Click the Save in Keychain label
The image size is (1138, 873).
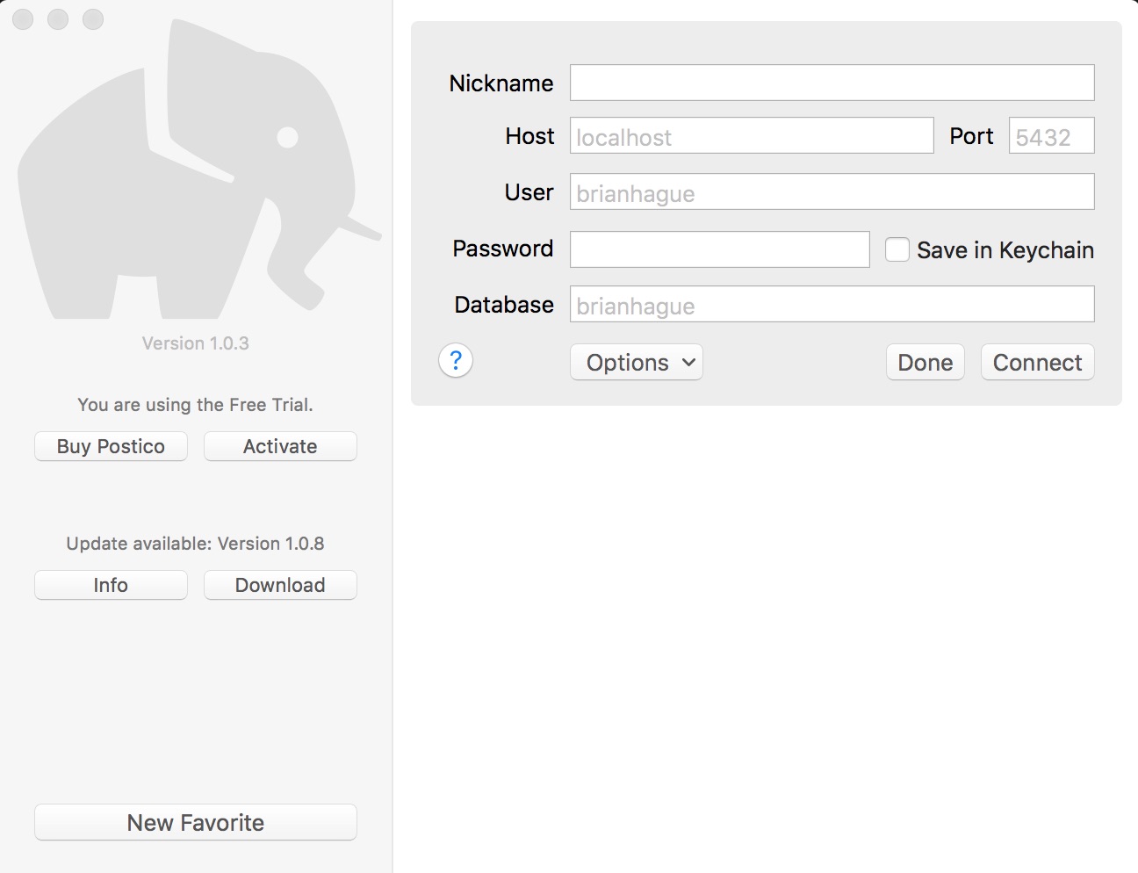1005,250
